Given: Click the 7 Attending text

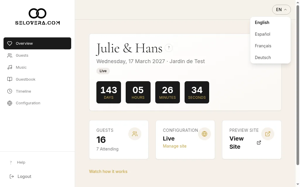Looking at the screenshot, I should coord(107,149).
